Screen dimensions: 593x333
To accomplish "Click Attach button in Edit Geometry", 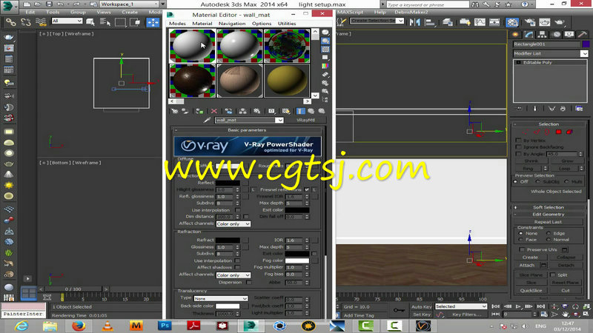I will point(527,266).
